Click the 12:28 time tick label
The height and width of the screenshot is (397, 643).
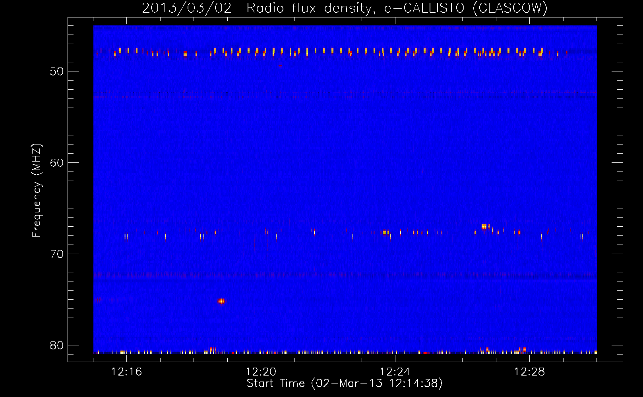tap(529, 372)
